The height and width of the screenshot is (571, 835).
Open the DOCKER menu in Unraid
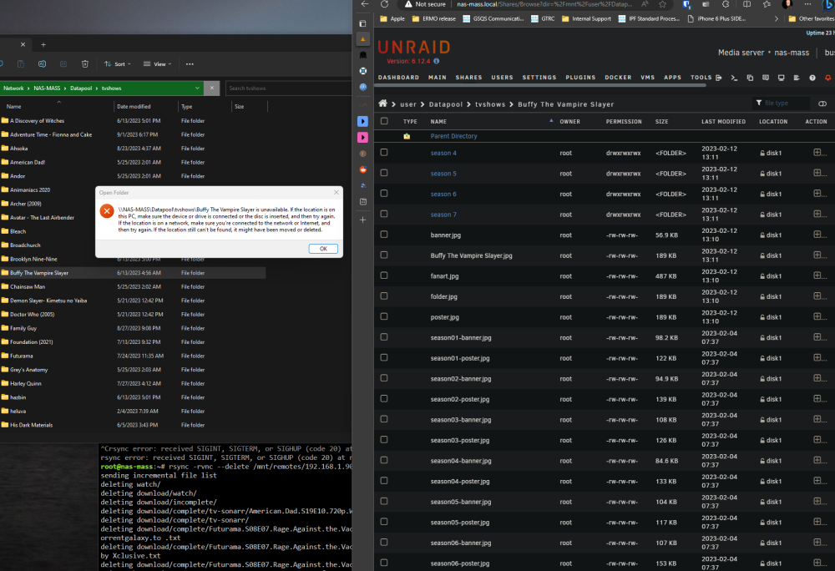point(618,78)
